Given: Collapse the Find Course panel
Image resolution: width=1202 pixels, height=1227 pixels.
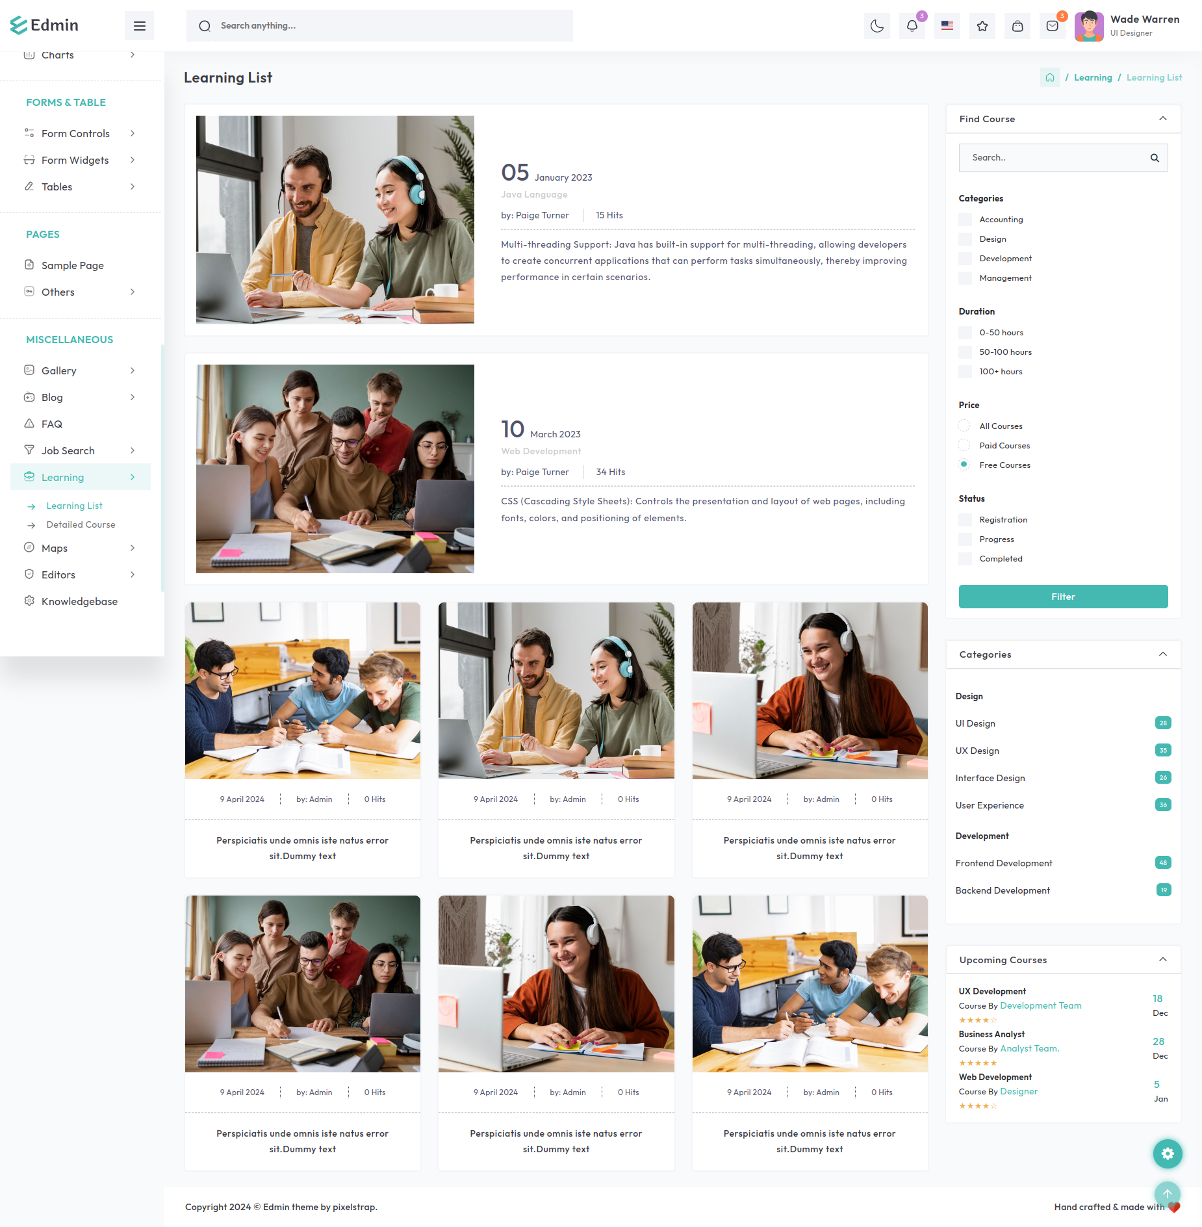Looking at the screenshot, I should (1163, 119).
